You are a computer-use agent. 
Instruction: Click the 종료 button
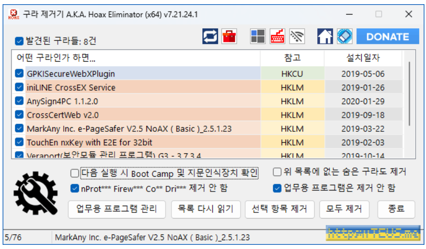pyautogui.click(x=396, y=209)
